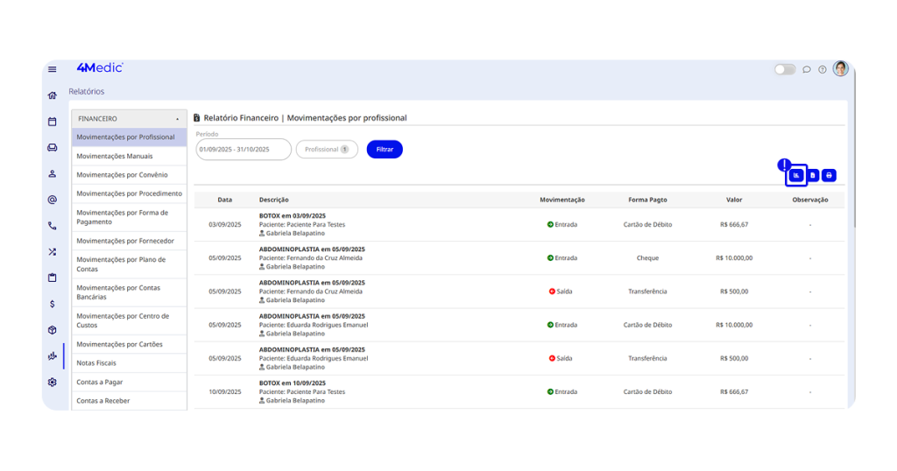Click the Filtrar button
Image resolution: width=897 pixels, height=471 pixels.
pyautogui.click(x=385, y=150)
